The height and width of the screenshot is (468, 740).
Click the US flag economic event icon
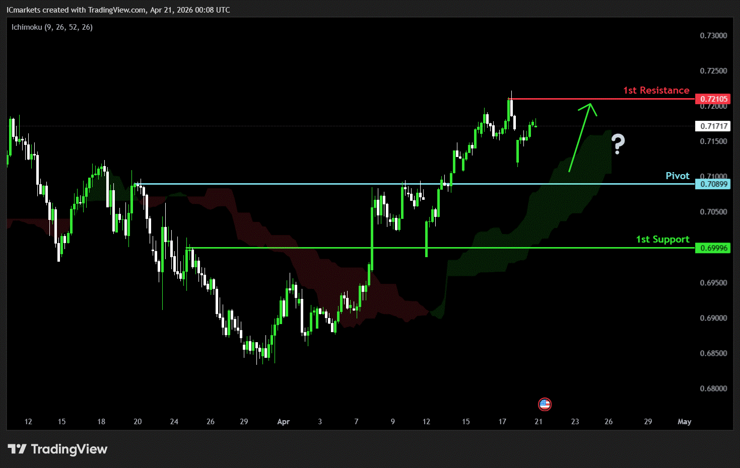click(x=545, y=404)
